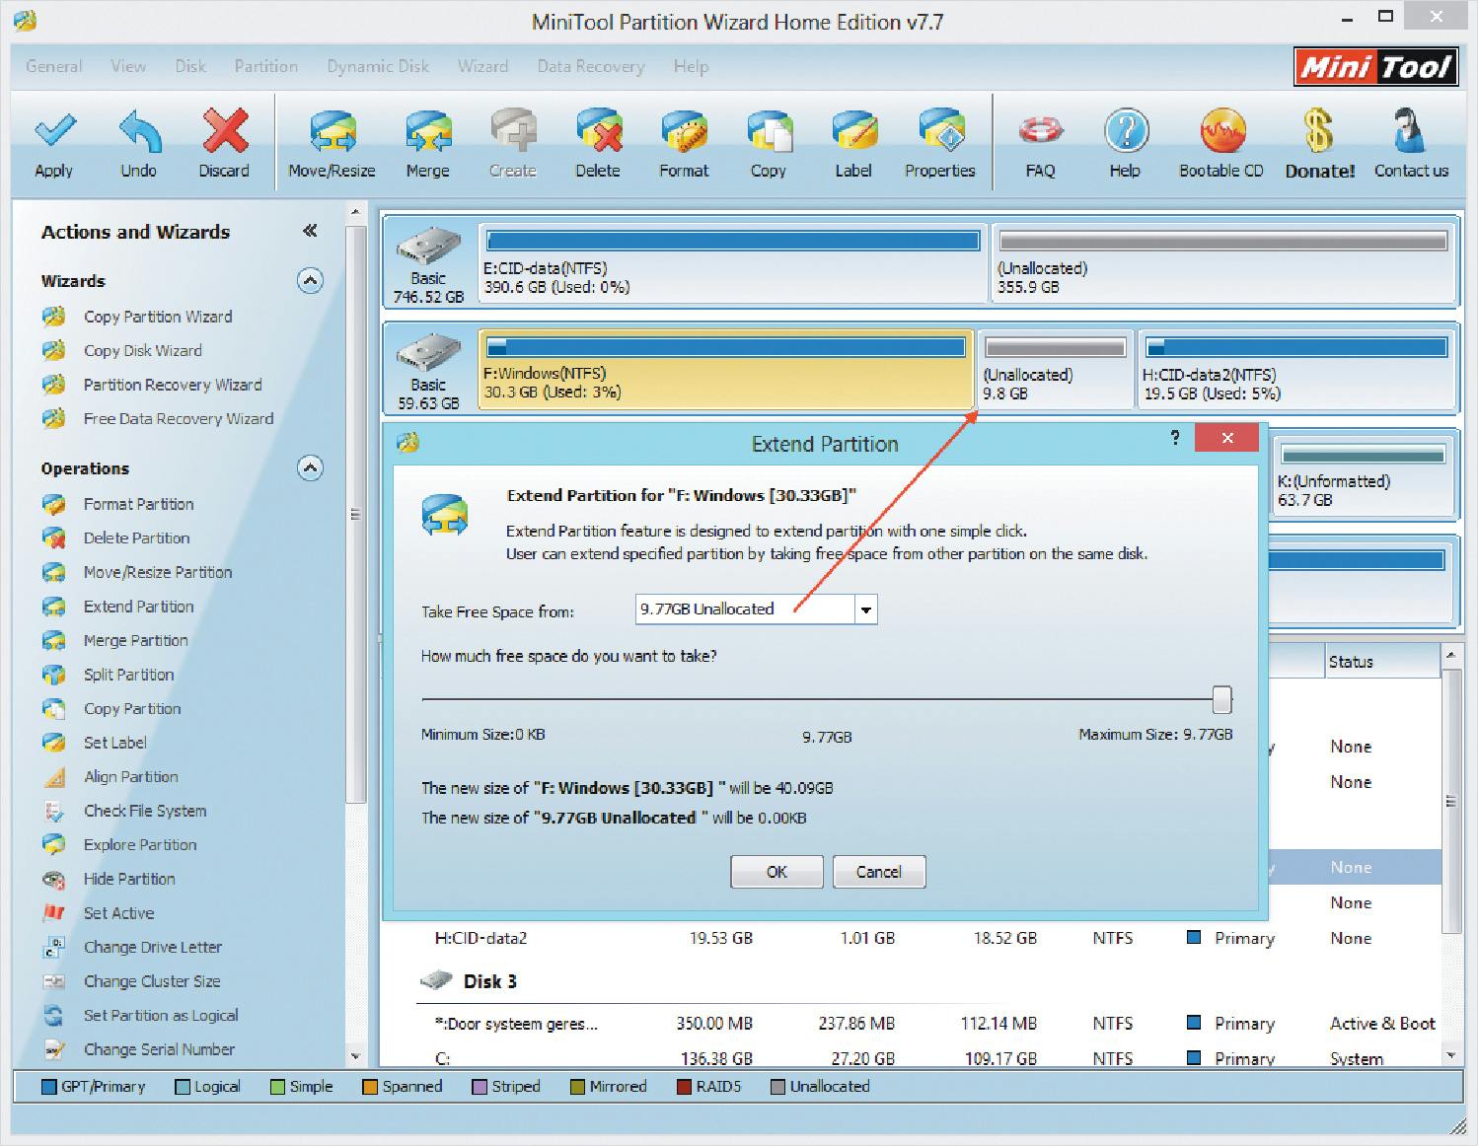Collapse the Operations section

pyautogui.click(x=310, y=467)
